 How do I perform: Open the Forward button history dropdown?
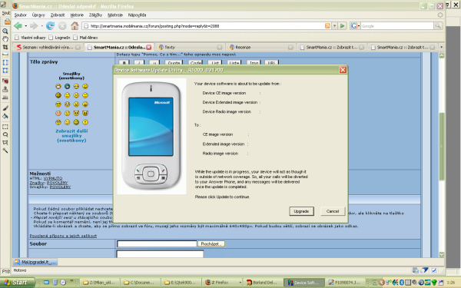coord(41,26)
